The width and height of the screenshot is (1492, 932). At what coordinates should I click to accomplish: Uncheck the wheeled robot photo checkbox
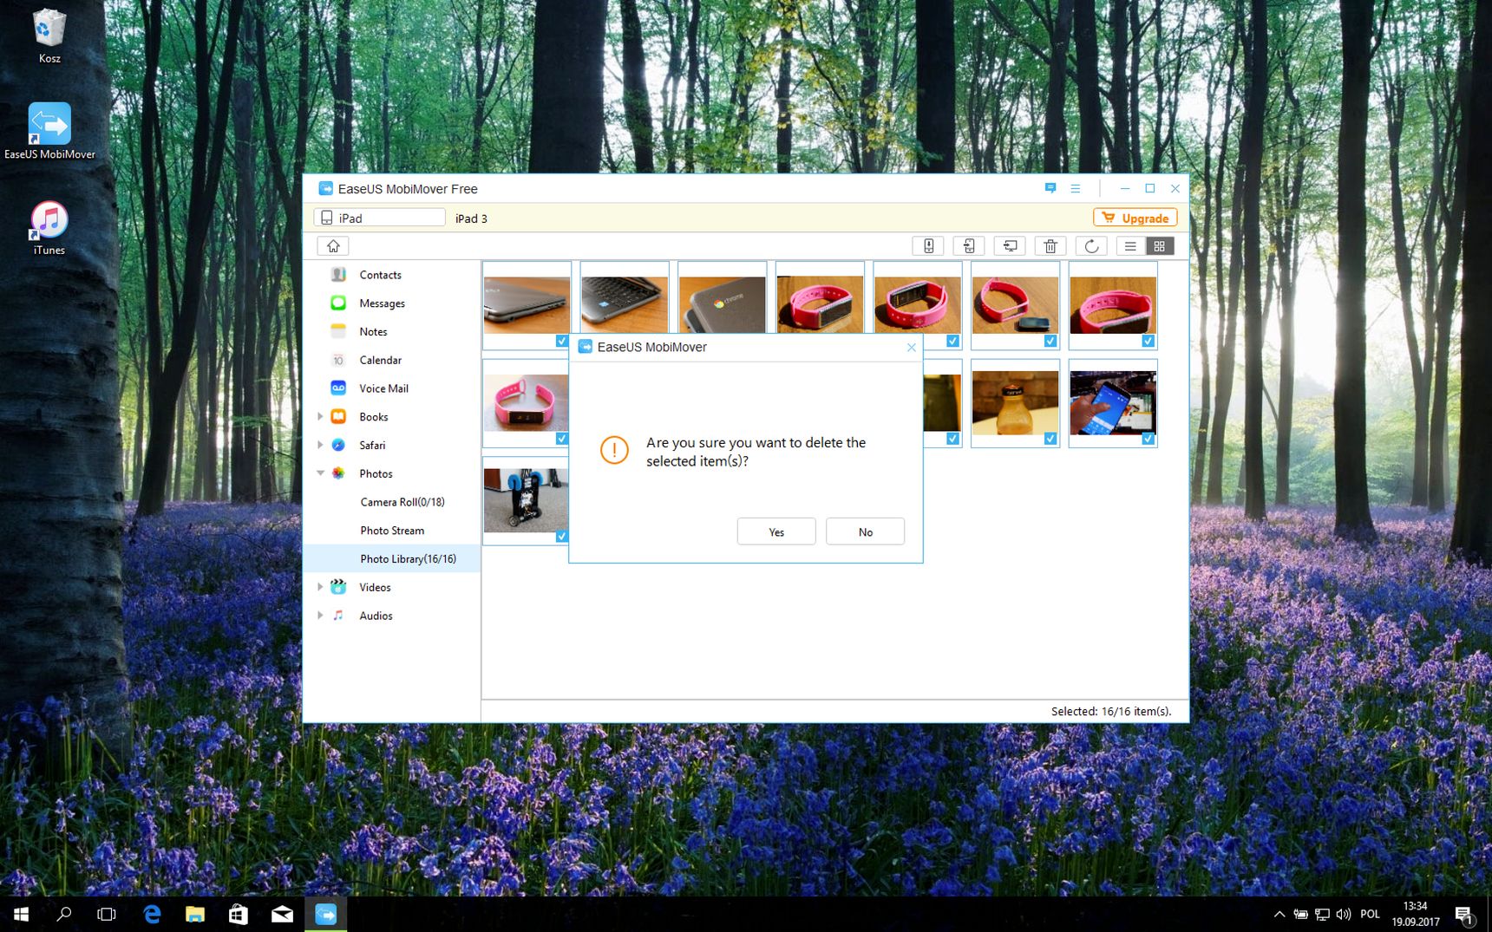click(561, 537)
